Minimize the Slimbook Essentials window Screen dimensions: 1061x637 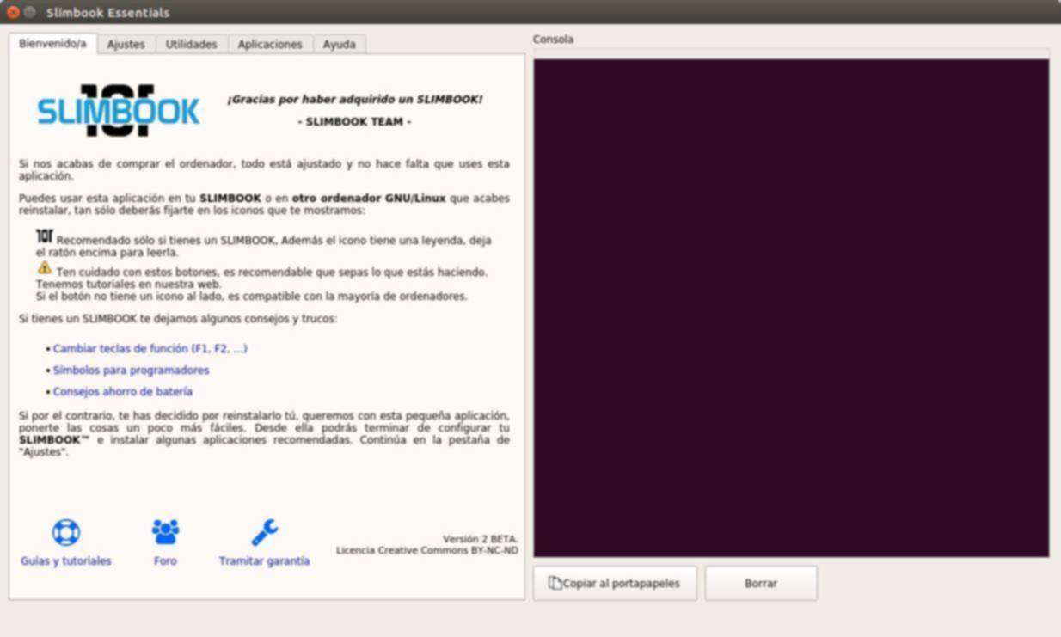tap(30, 12)
